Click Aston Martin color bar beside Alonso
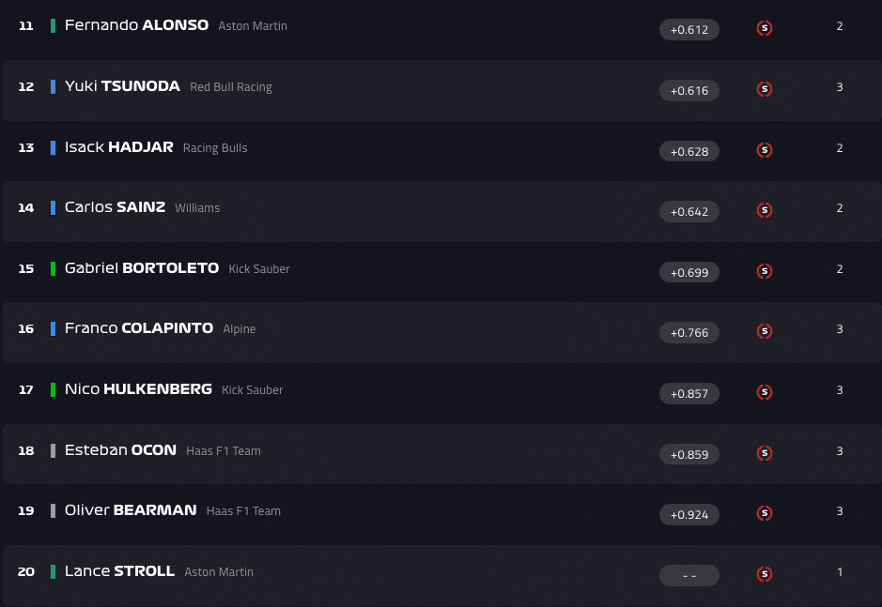 point(54,26)
